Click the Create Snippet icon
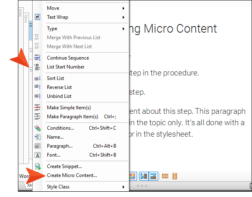This screenshot has height=197, width=252. click(38, 166)
